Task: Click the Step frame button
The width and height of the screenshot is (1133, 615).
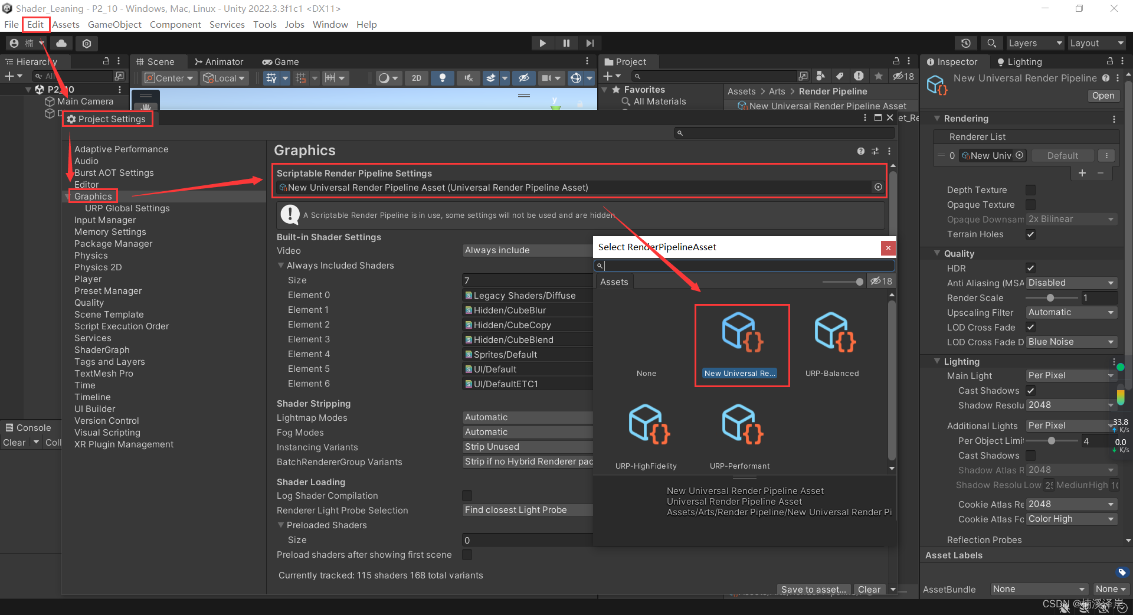Action: (x=590, y=43)
